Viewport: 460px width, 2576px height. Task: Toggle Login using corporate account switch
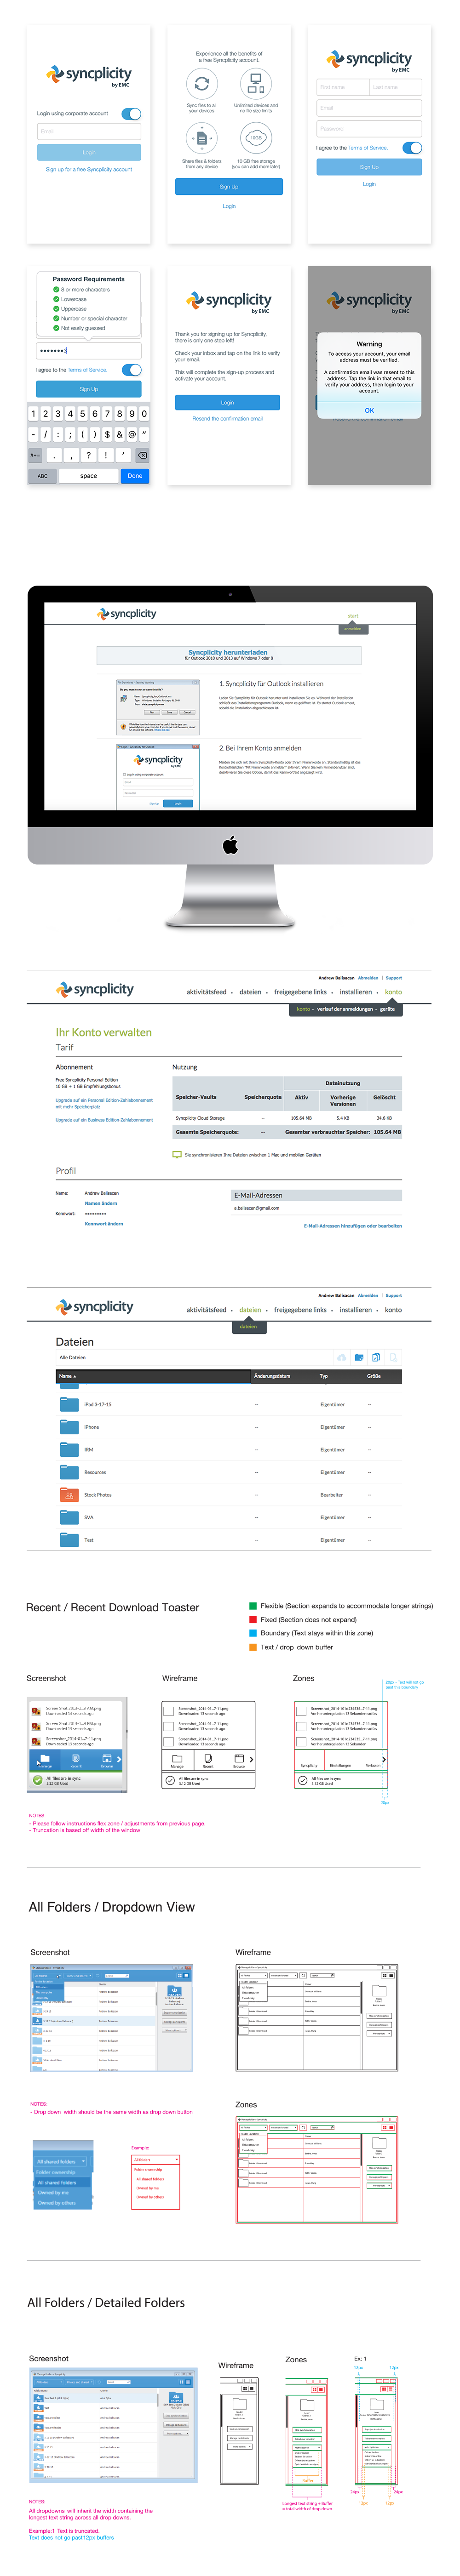click(x=132, y=114)
